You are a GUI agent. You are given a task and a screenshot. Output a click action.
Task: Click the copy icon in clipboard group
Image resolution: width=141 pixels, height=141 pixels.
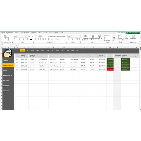click(x=8, y=38)
